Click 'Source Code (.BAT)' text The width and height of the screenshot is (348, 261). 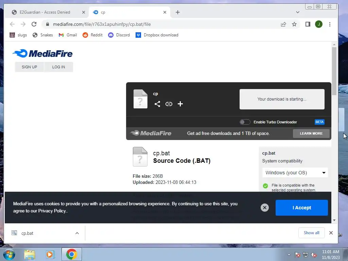pyautogui.click(x=182, y=161)
